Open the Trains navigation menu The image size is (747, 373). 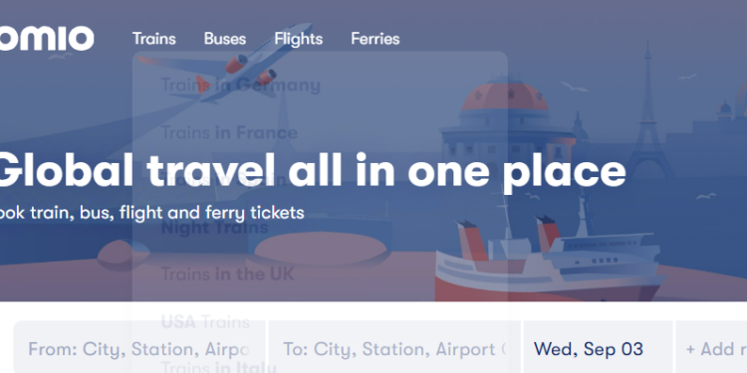pos(153,39)
